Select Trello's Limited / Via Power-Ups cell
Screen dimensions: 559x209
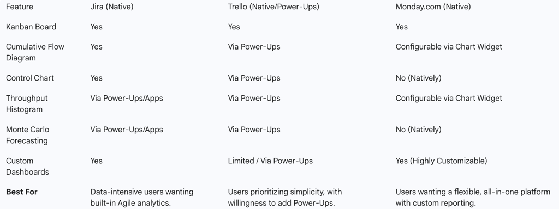coord(270,161)
